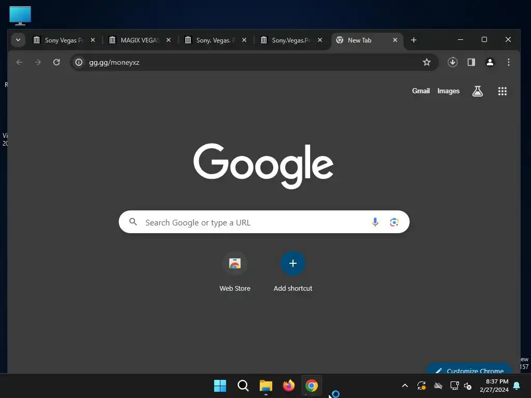The height and width of the screenshot is (398, 531).
Task: Click the address bar showing gg.gg/moneyxz
Action: point(254,62)
